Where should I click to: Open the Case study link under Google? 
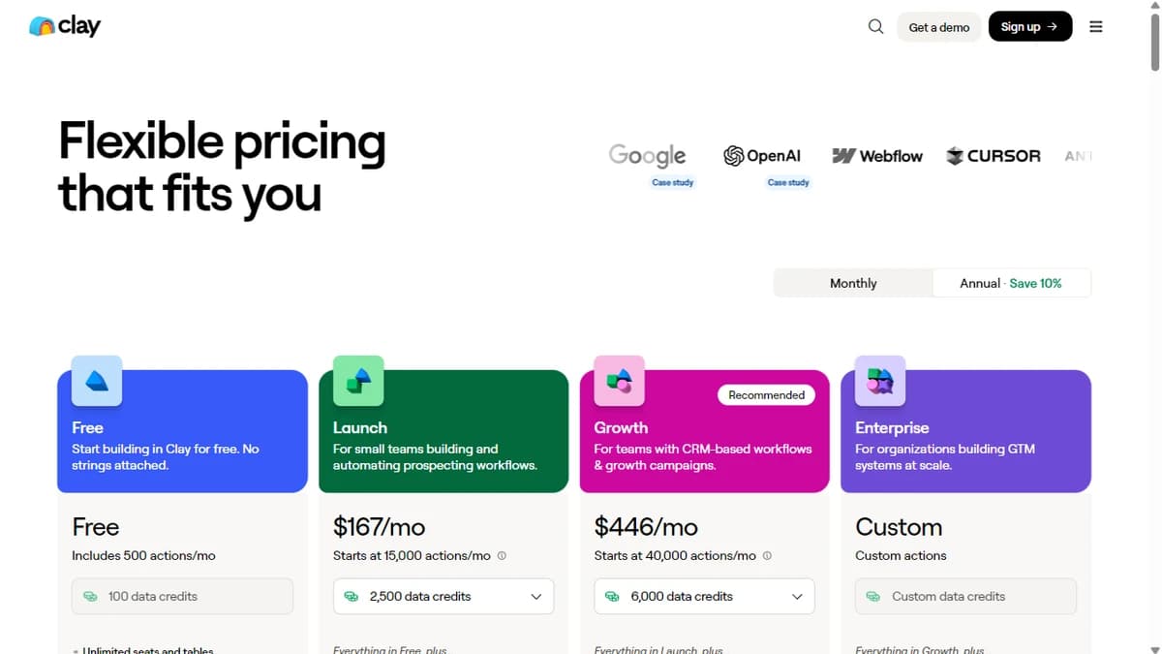(x=672, y=182)
